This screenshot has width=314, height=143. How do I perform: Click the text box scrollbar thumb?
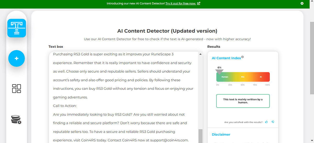(201, 136)
